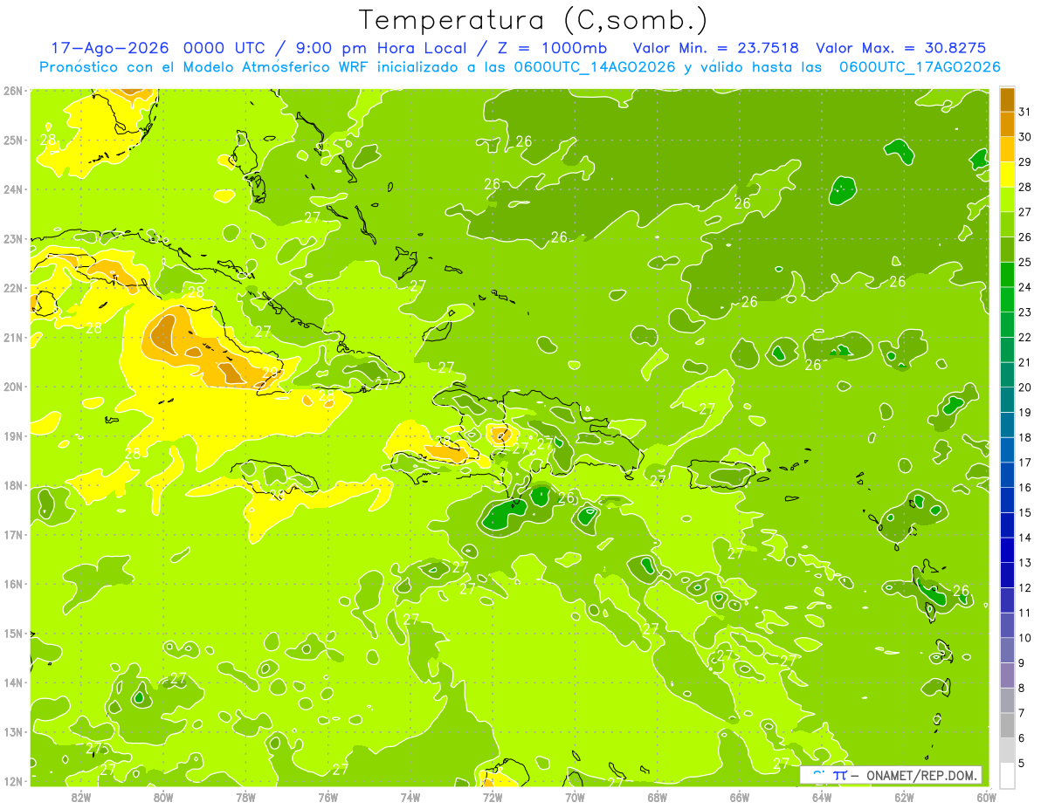The height and width of the screenshot is (809, 1048).
Task: Click the '16N' latitude axis label
Action: tap(13, 584)
